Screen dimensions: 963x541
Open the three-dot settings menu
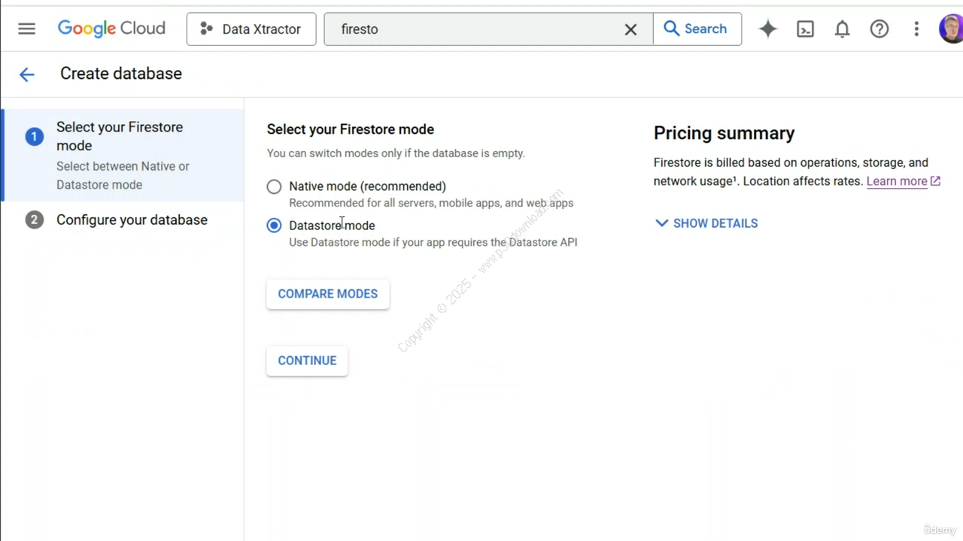coord(916,29)
